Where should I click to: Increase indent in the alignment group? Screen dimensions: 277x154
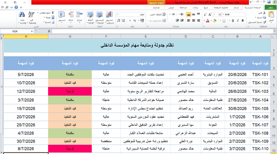[177, 21]
